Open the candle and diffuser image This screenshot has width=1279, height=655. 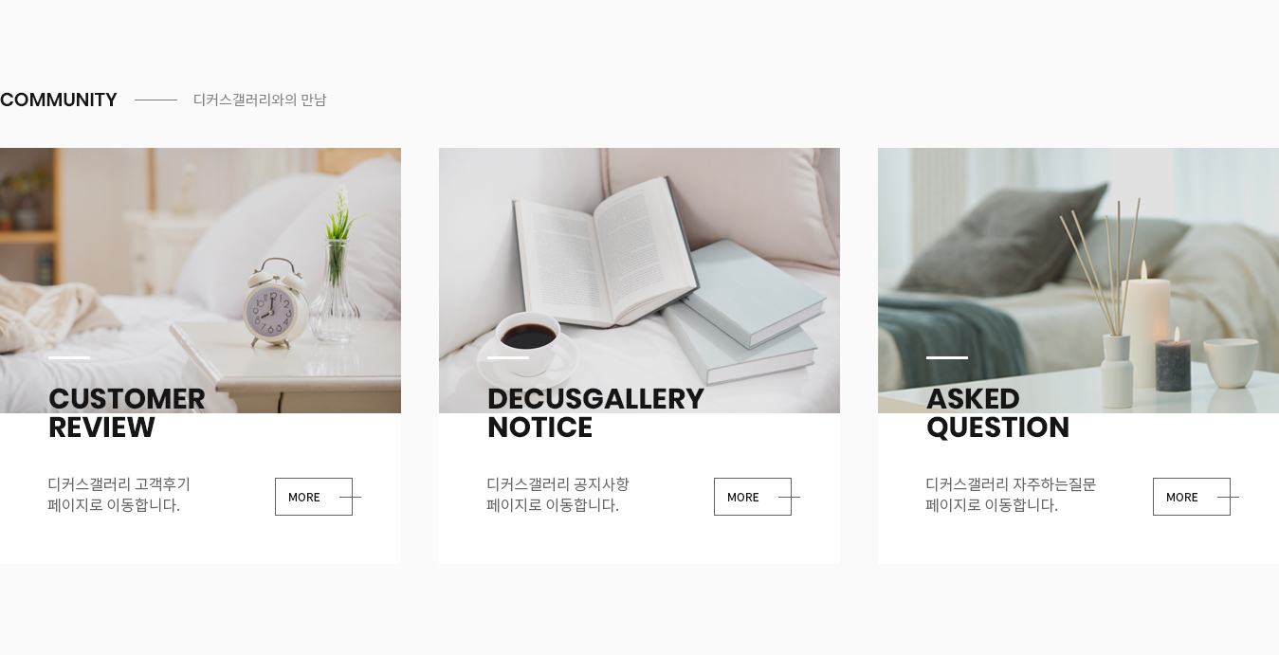[x=1078, y=281]
